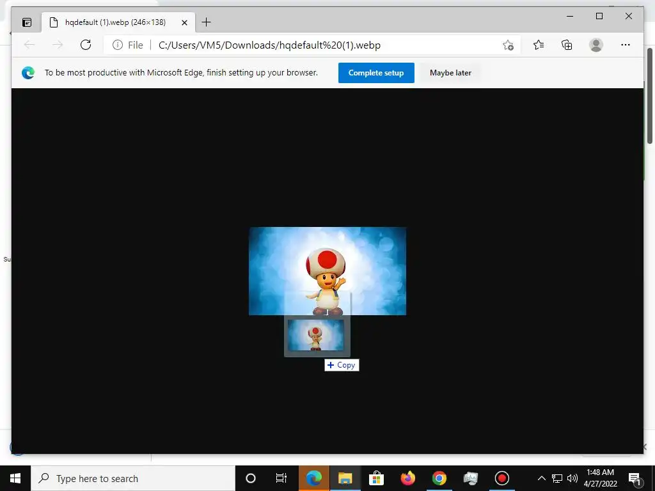Open File Explorer from taskbar

pos(345,478)
